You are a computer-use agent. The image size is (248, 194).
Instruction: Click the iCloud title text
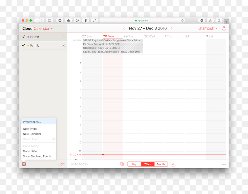pyautogui.click(x=27, y=29)
